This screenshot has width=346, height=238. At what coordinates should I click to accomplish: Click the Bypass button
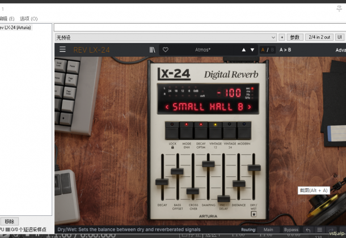(291, 230)
